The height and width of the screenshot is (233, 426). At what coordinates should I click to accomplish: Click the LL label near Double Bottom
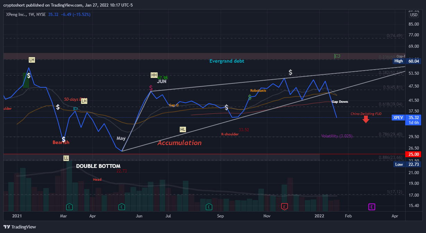click(66, 158)
